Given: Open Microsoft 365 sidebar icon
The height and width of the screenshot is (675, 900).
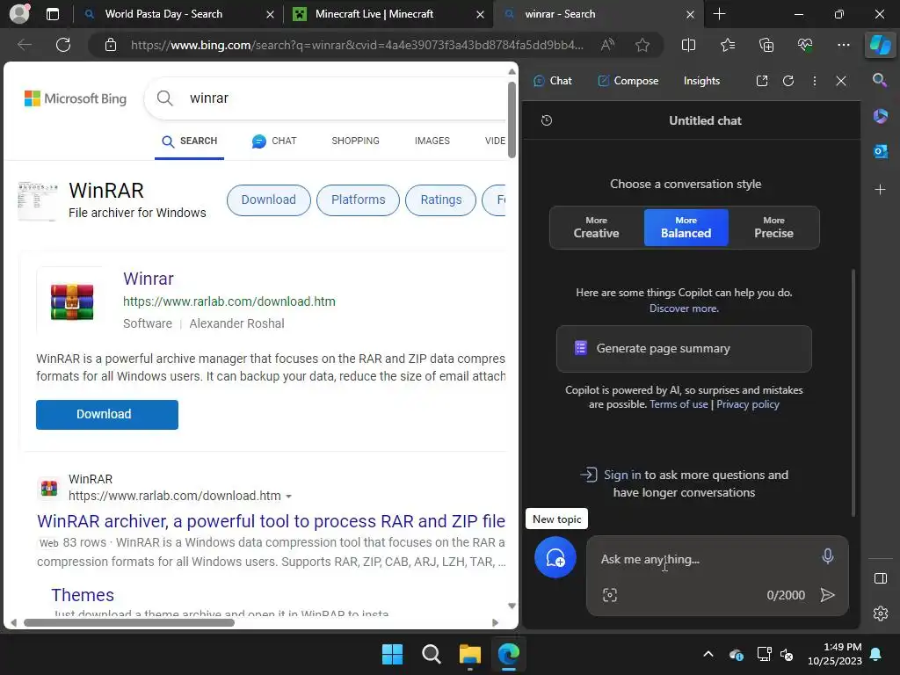Looking at the screenshot, I should 880,116.
